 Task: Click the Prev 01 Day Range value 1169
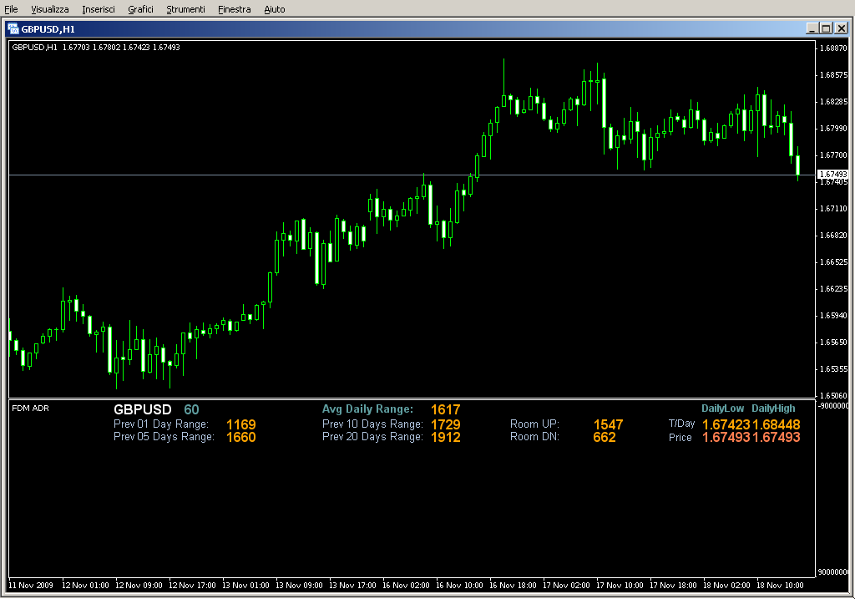(241, 424)
